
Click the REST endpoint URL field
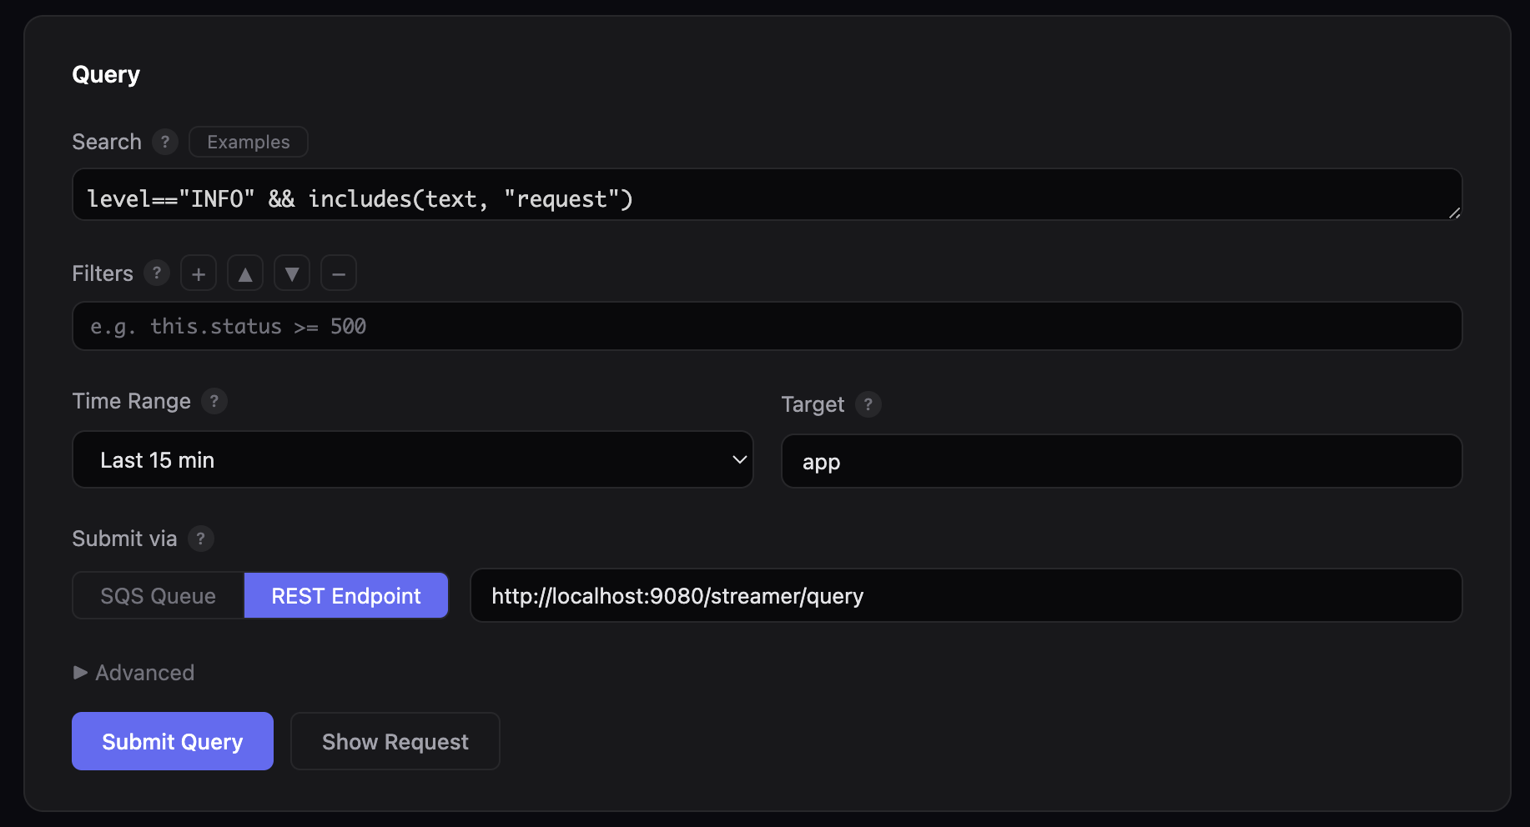(965, 596)
